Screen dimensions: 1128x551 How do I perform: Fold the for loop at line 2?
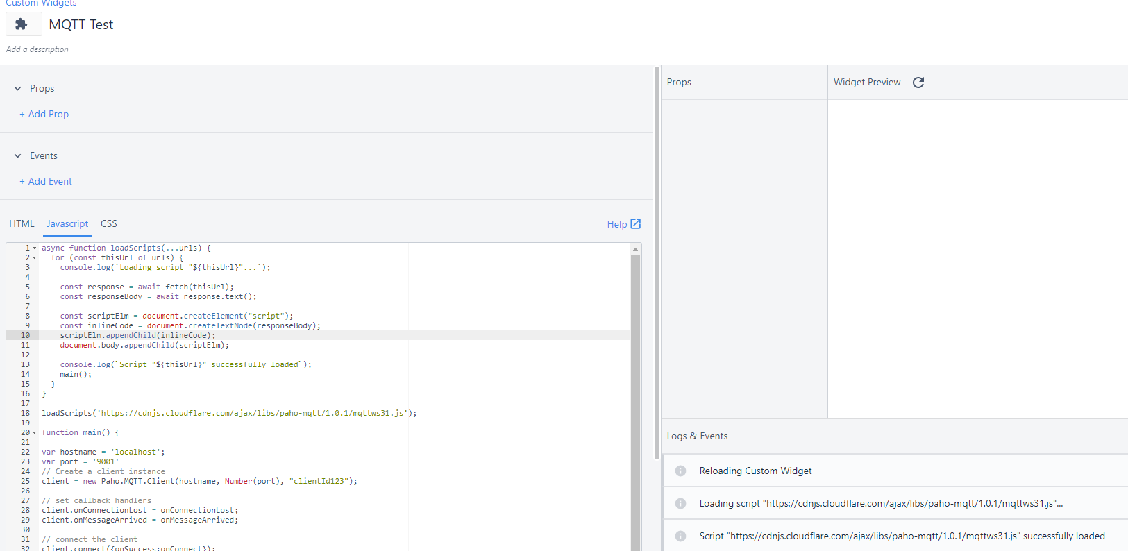(x=35, y=258)
